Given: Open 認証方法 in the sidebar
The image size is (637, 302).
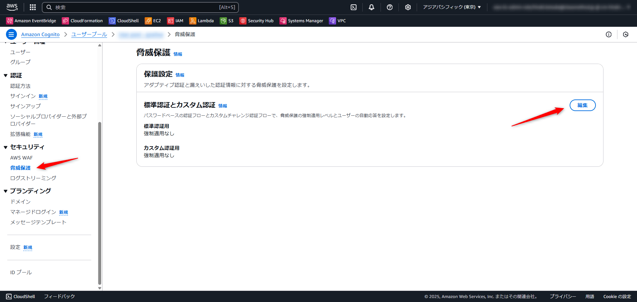Looking at the screenshot, I should click(20, 86).
